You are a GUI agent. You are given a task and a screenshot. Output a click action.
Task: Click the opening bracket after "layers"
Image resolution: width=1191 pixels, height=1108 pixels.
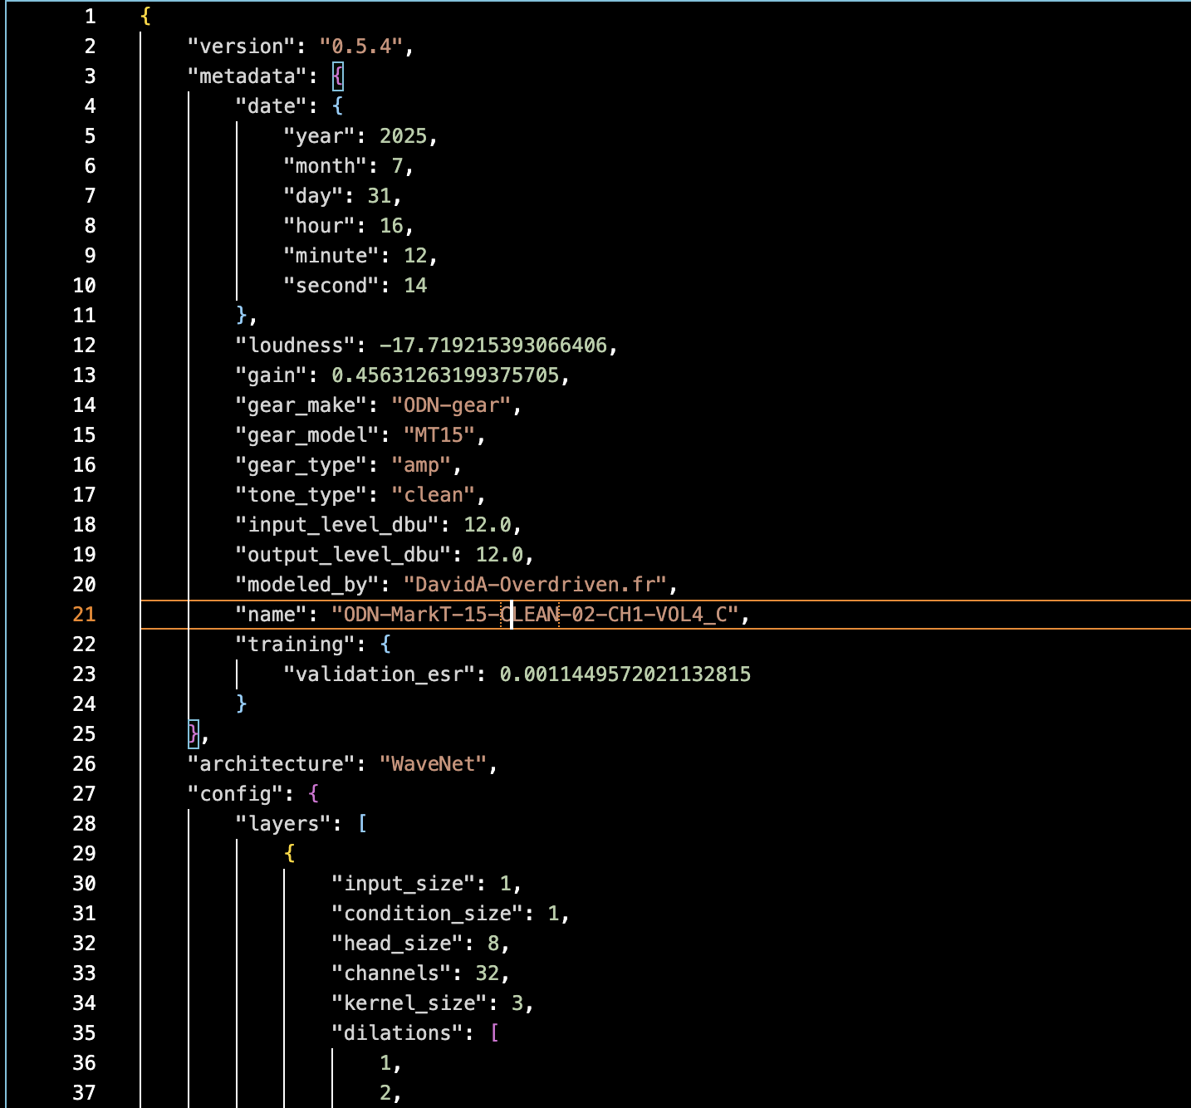tap(362, 824)
